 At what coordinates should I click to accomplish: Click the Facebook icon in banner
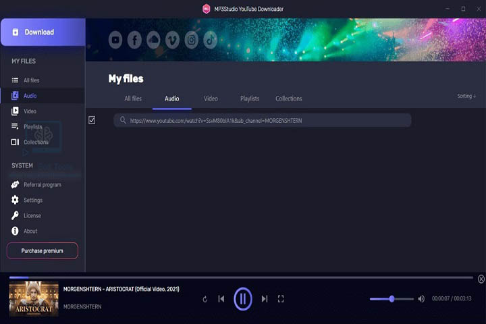tap(134, 40)
